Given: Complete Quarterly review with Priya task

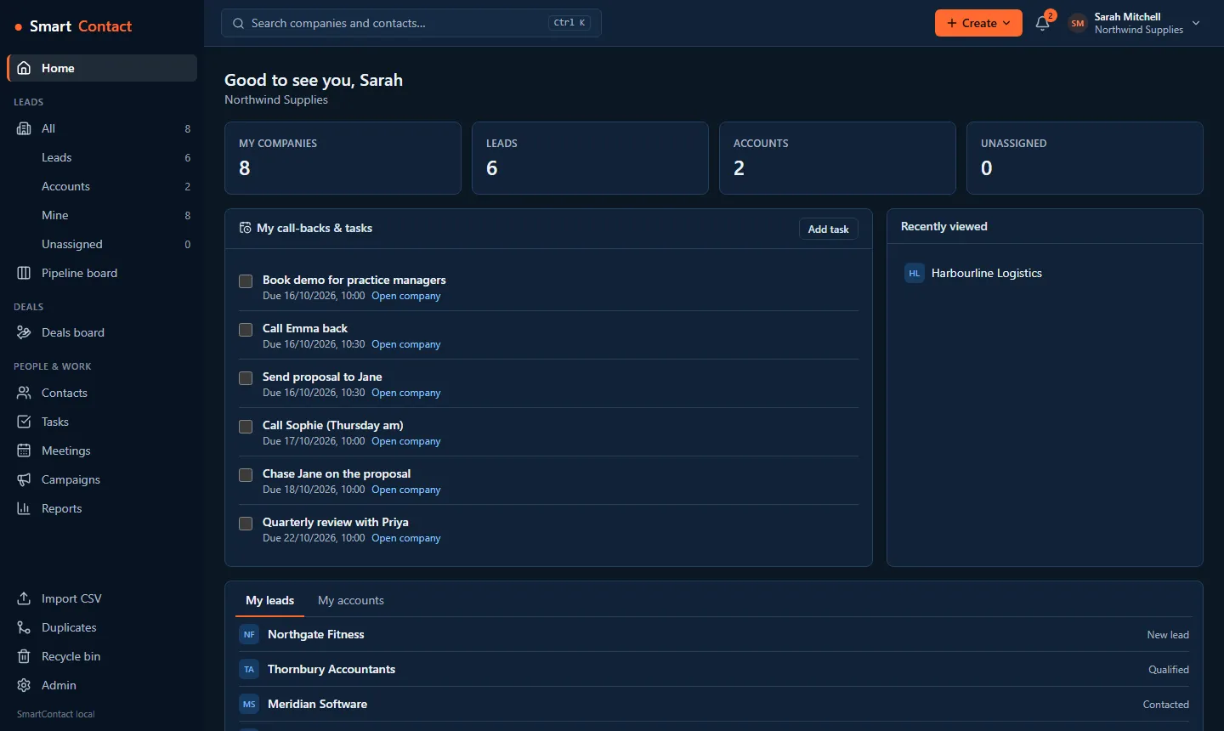Looking at the screenshot, I should [246, 524].
